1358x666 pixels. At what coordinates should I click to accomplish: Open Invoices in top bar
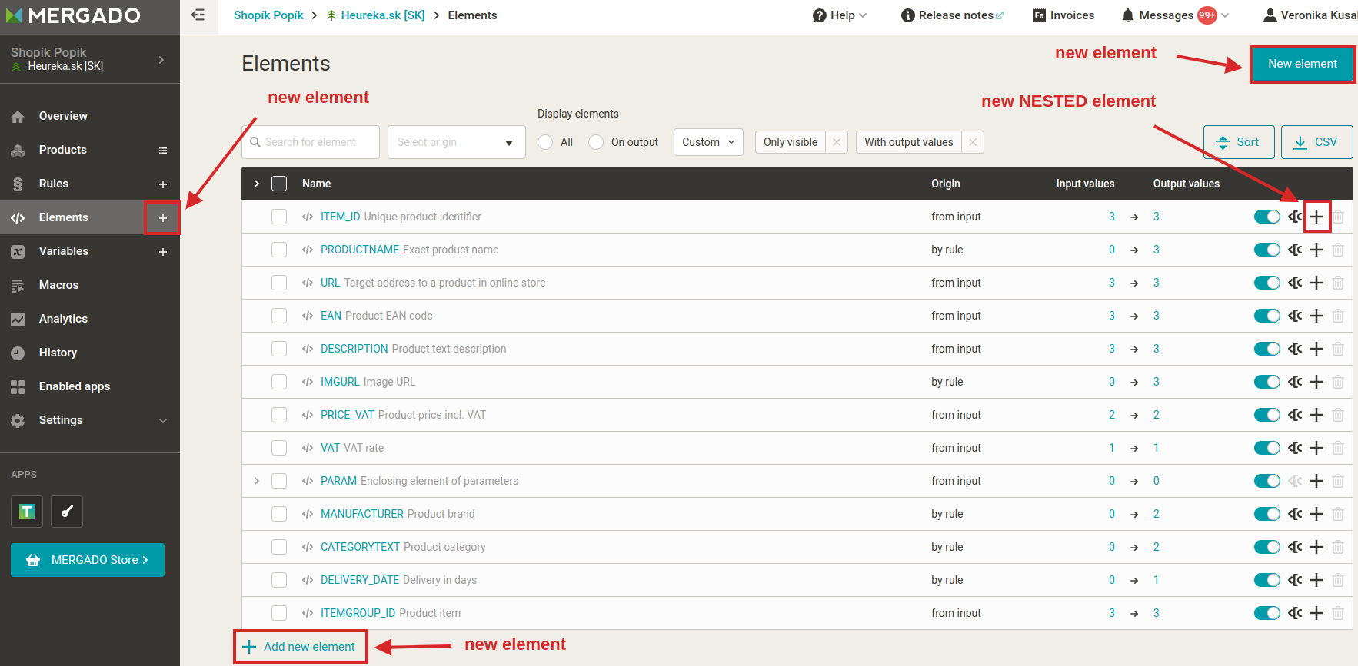(1063, 15)
